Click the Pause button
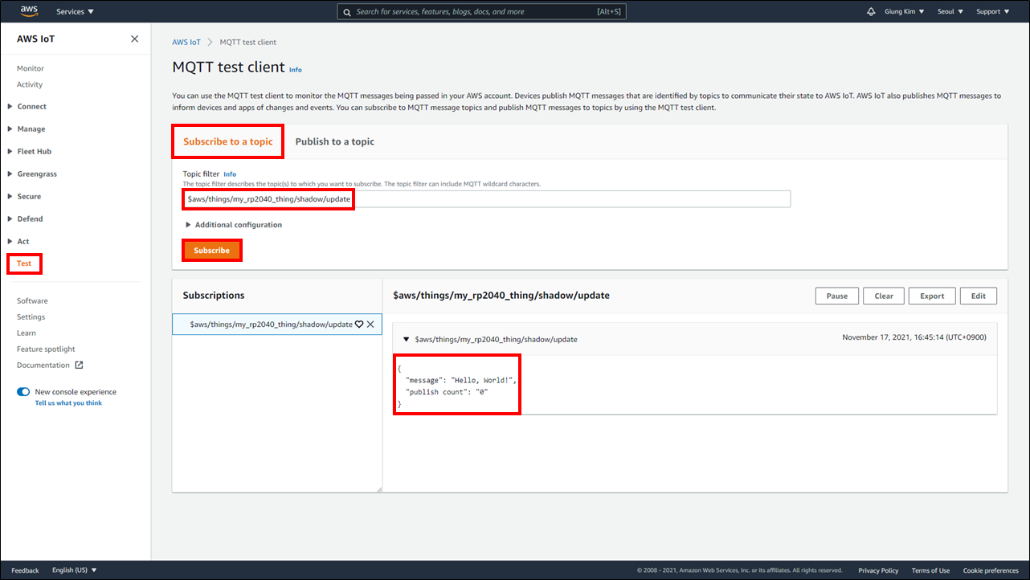 (x=837, y=296)
